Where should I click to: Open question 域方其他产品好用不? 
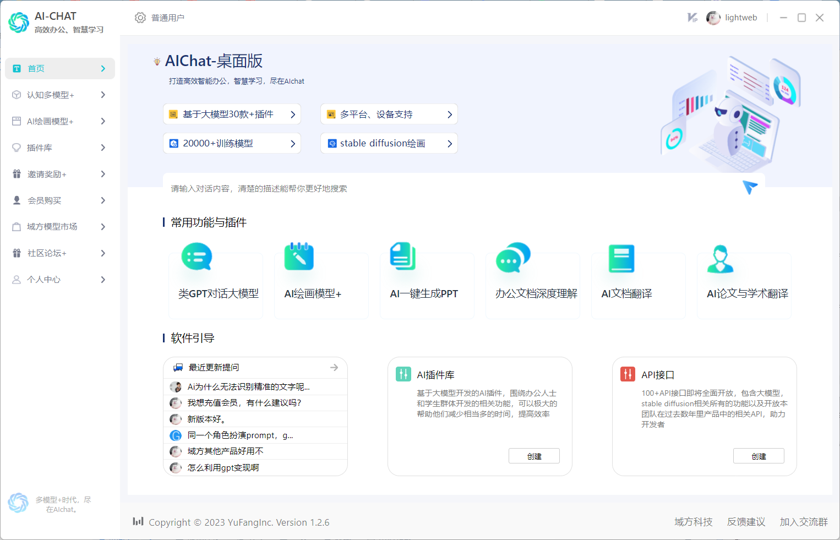[255, 451]
